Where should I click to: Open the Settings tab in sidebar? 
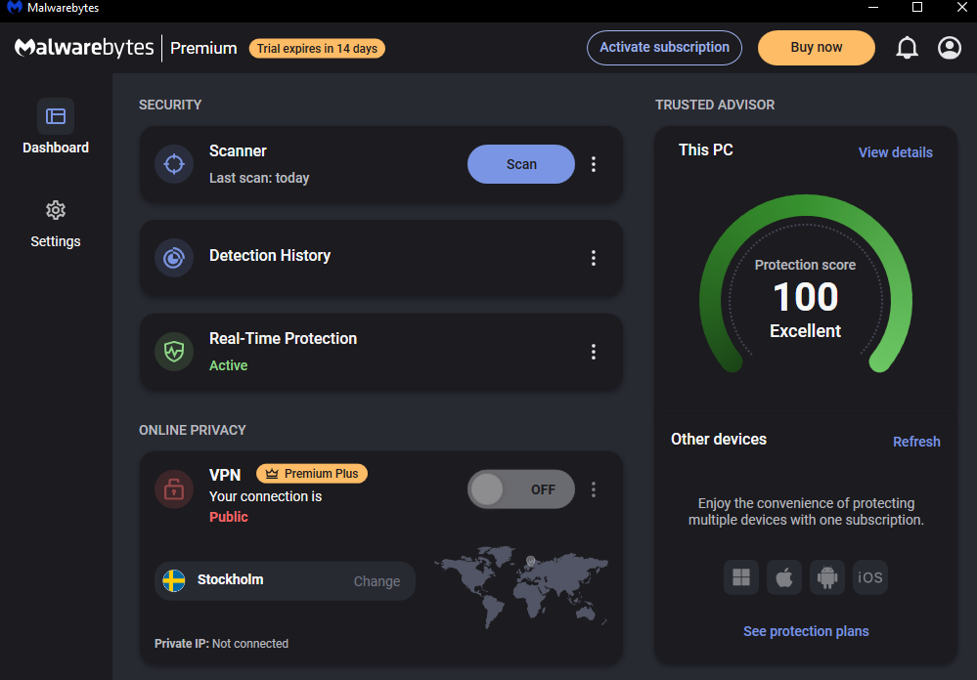56,223
